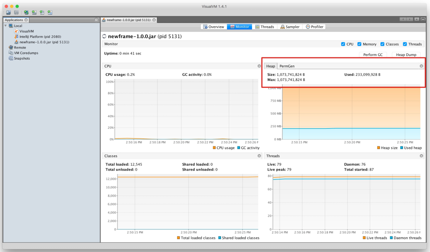Viewport: 430px width, 252px height.
Task: Click Add Remote Host toolbar icon
Action: [26, 12]
